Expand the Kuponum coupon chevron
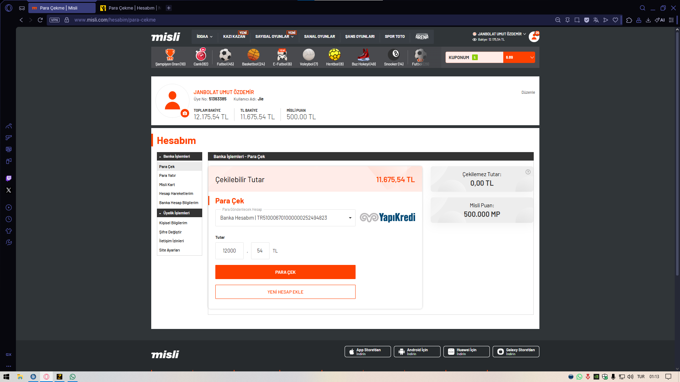This screenshot has width=680, height=382. [532, 57]
